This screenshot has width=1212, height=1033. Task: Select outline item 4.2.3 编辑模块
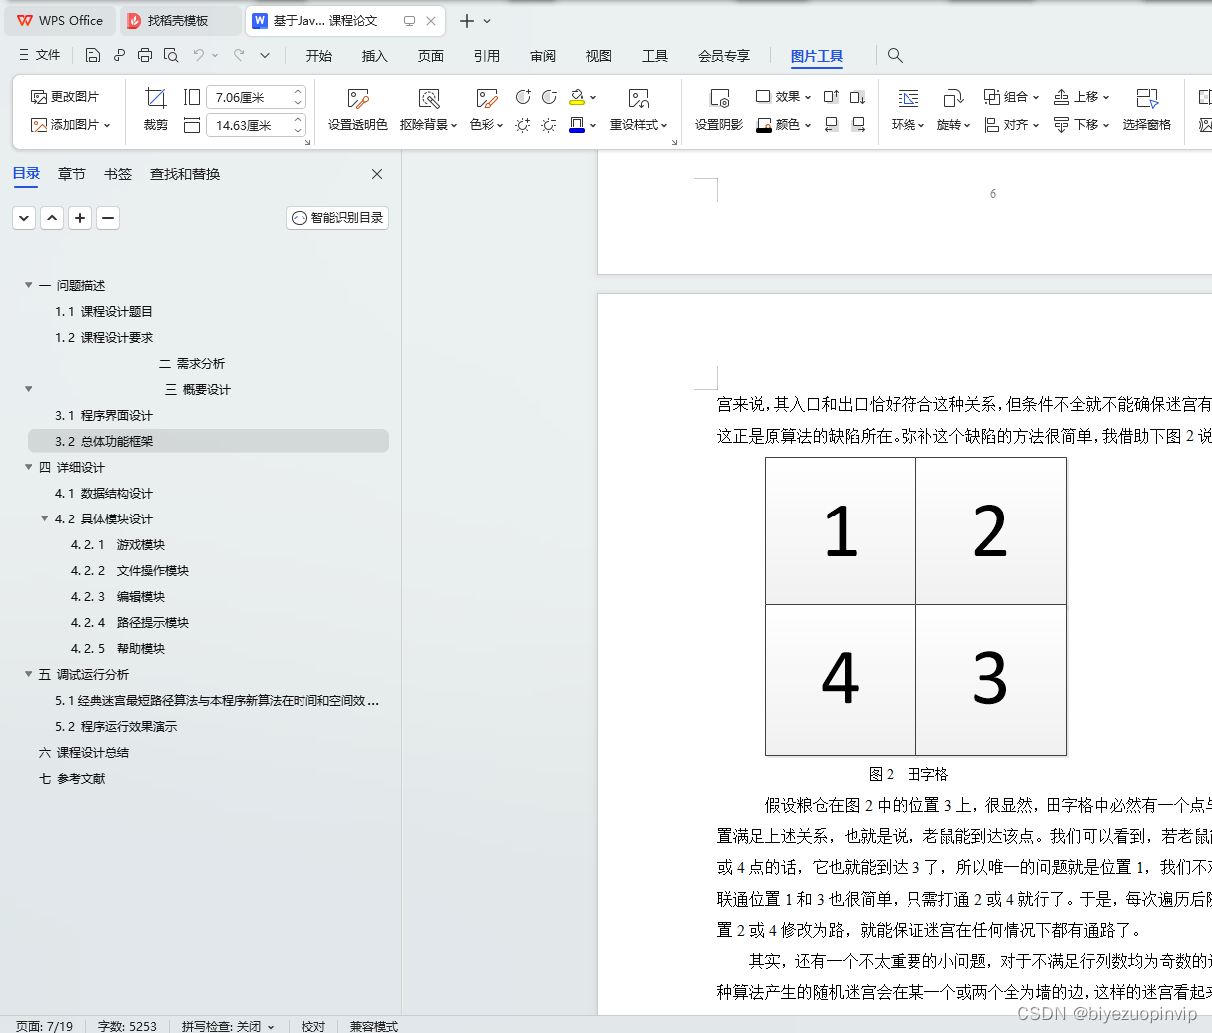coord(117,596)
